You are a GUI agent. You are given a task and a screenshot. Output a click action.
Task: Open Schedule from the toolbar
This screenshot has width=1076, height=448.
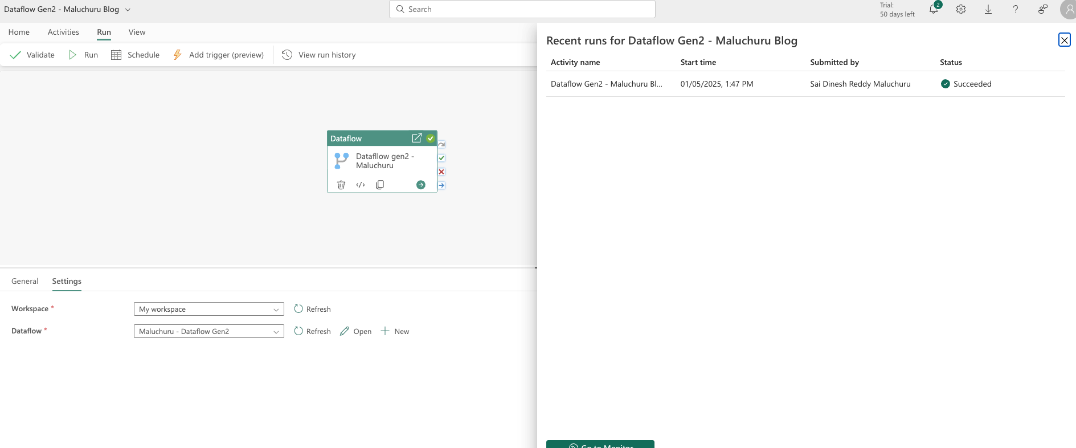[136, 55]
